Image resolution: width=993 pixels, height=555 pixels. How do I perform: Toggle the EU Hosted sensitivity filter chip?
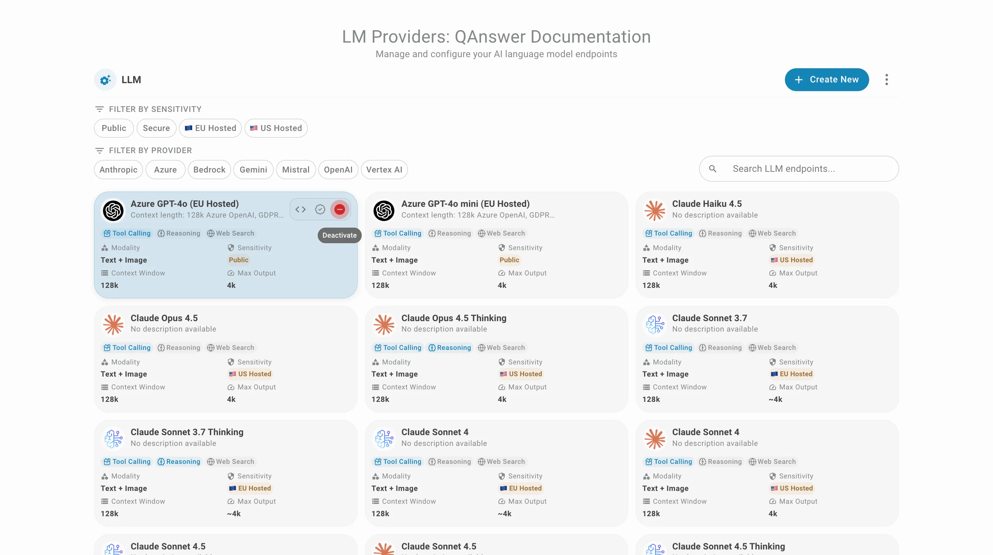pyautogui.click(x=210, y=128)
